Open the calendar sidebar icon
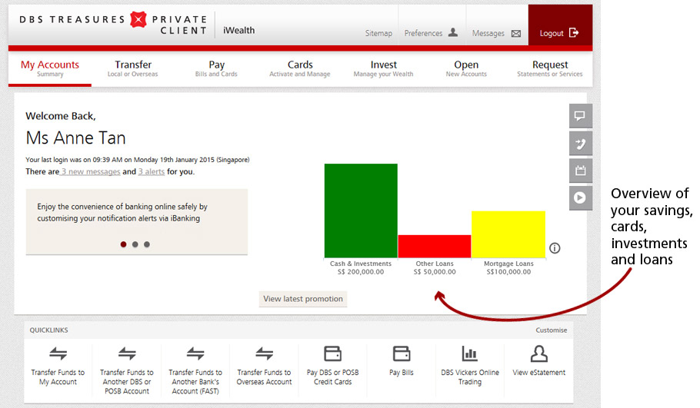The image size is (700, 408). coord(580,171)
